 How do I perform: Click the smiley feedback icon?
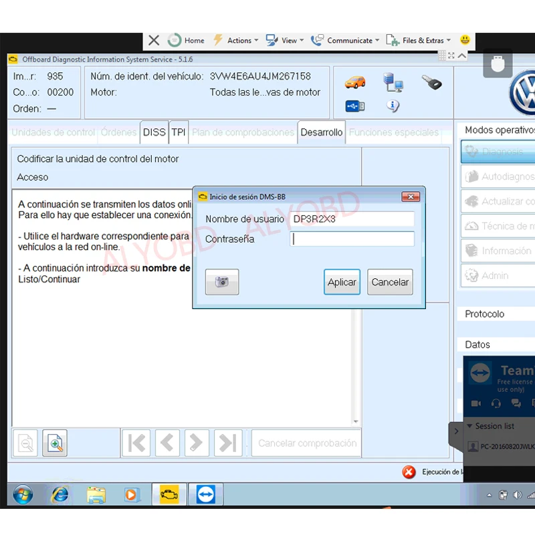465,40
